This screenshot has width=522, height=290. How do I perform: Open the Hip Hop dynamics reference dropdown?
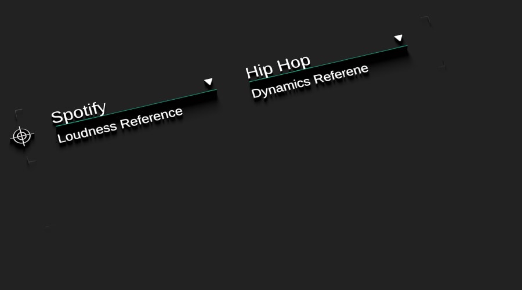click(325, 57)
